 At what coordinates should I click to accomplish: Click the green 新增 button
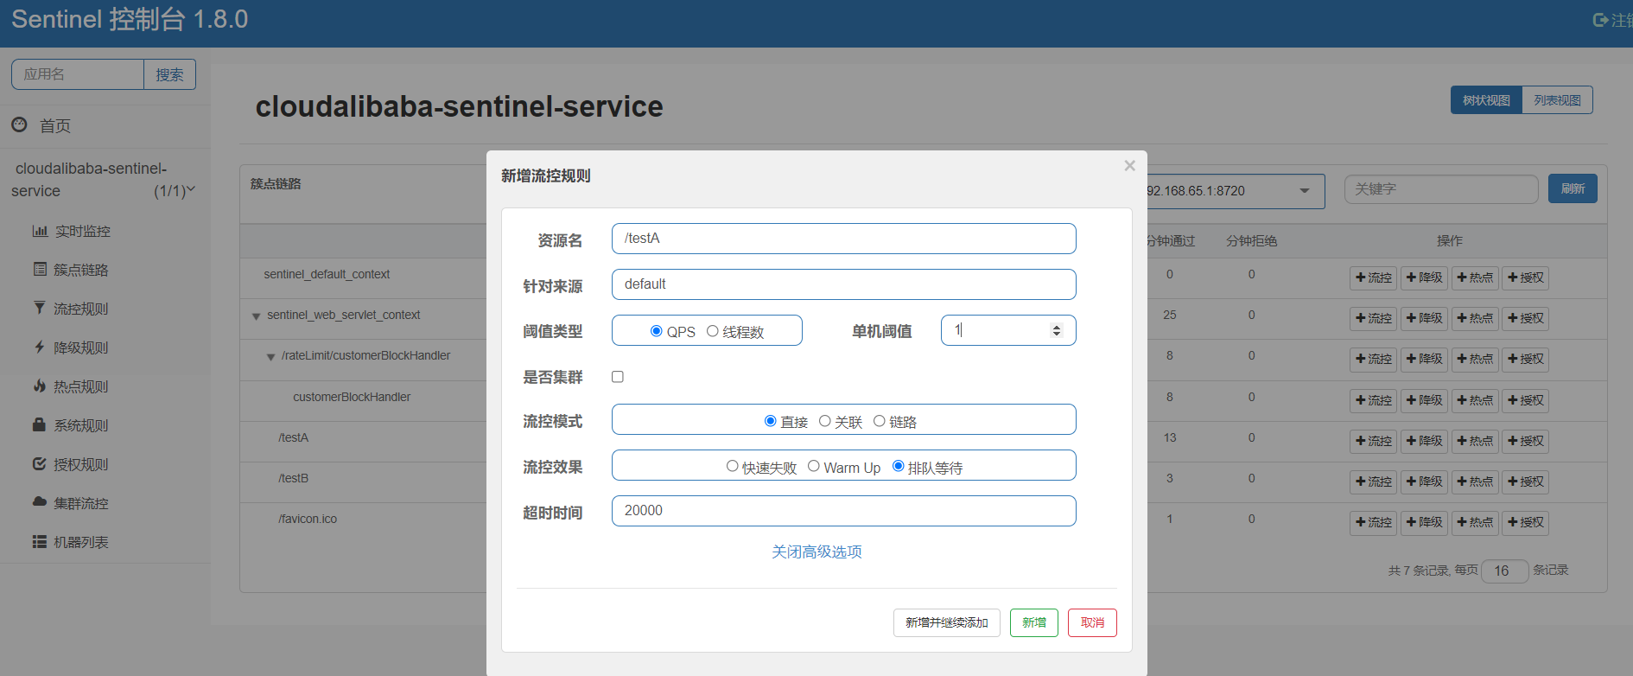click(1033, 622)
